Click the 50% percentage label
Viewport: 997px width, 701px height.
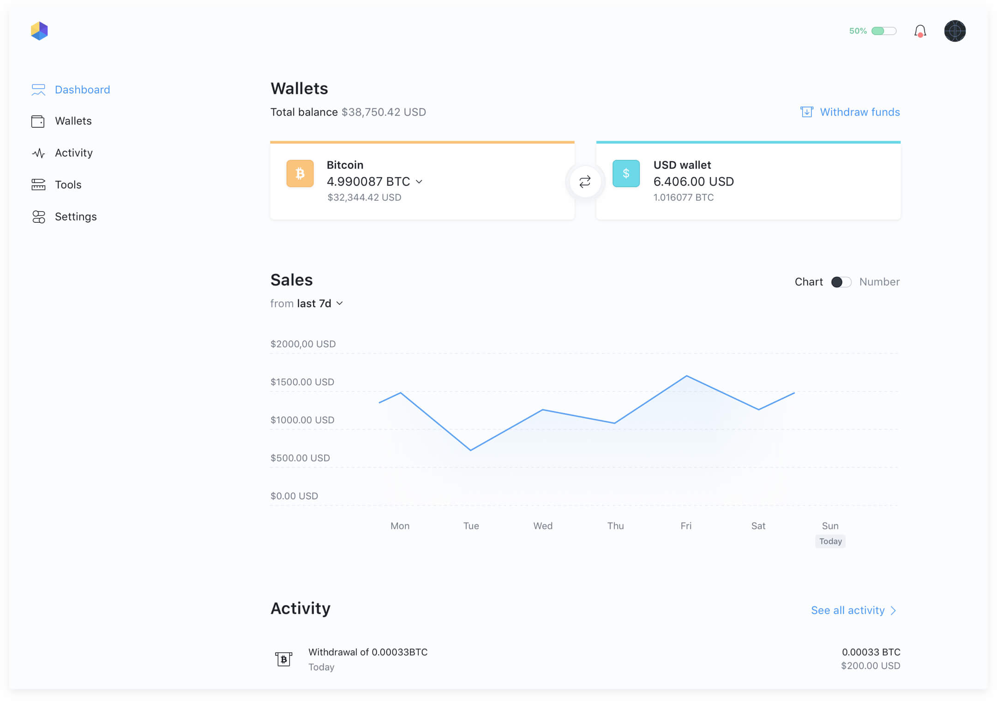click(x=858, y=31)
